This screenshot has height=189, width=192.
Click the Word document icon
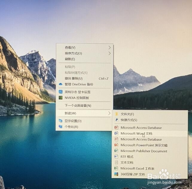pyautogui.click(x=116, y=133)
